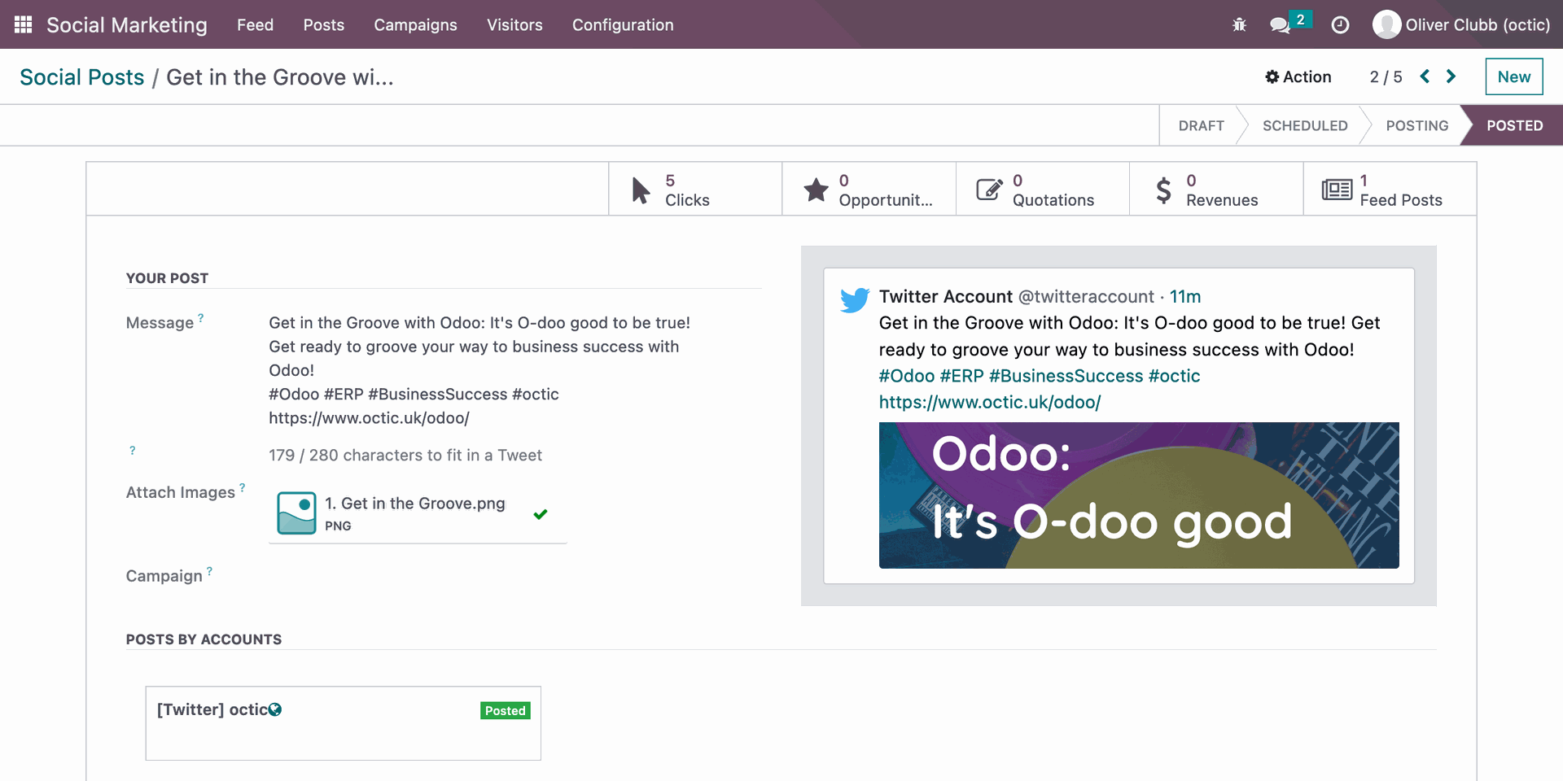The height and width of the screenshot is (781, 1563).
Task: Select the DRAFT status stage
Action: (1201, 125)
